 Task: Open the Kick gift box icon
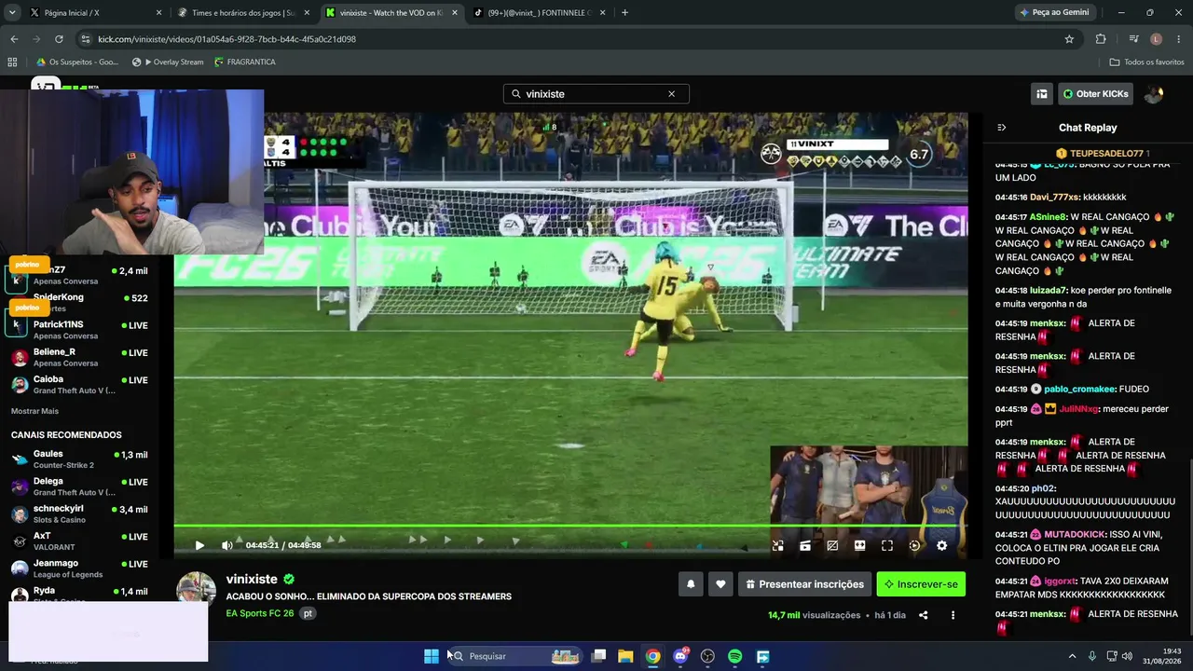pos(1041,94)
